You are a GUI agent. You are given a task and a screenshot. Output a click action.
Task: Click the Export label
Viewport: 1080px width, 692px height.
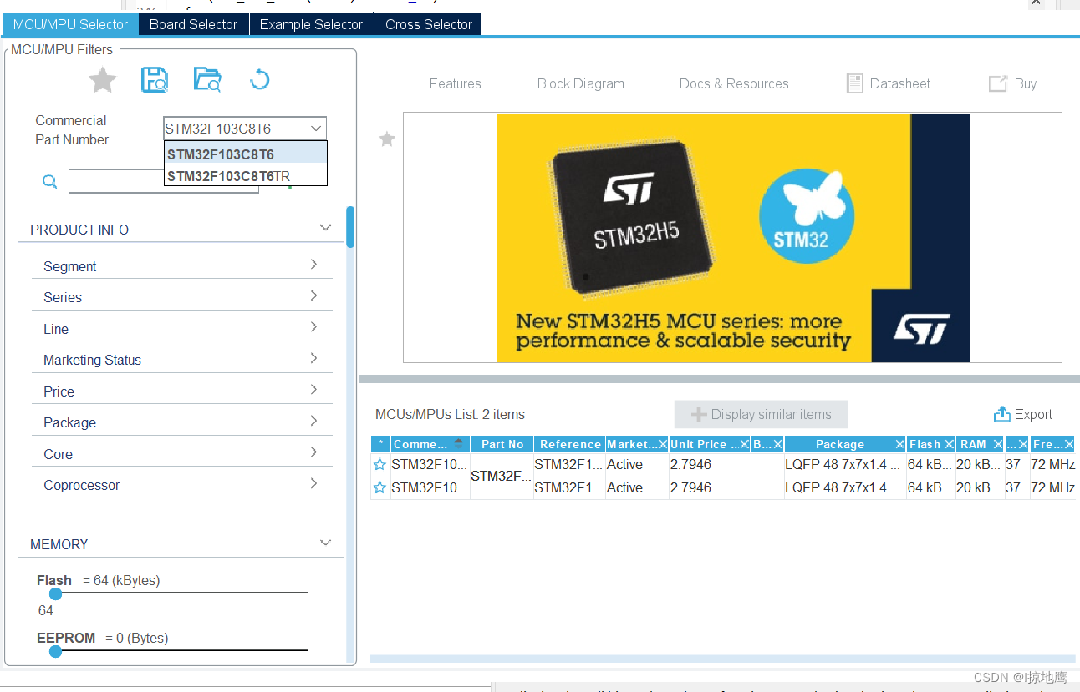(1033, 414)
